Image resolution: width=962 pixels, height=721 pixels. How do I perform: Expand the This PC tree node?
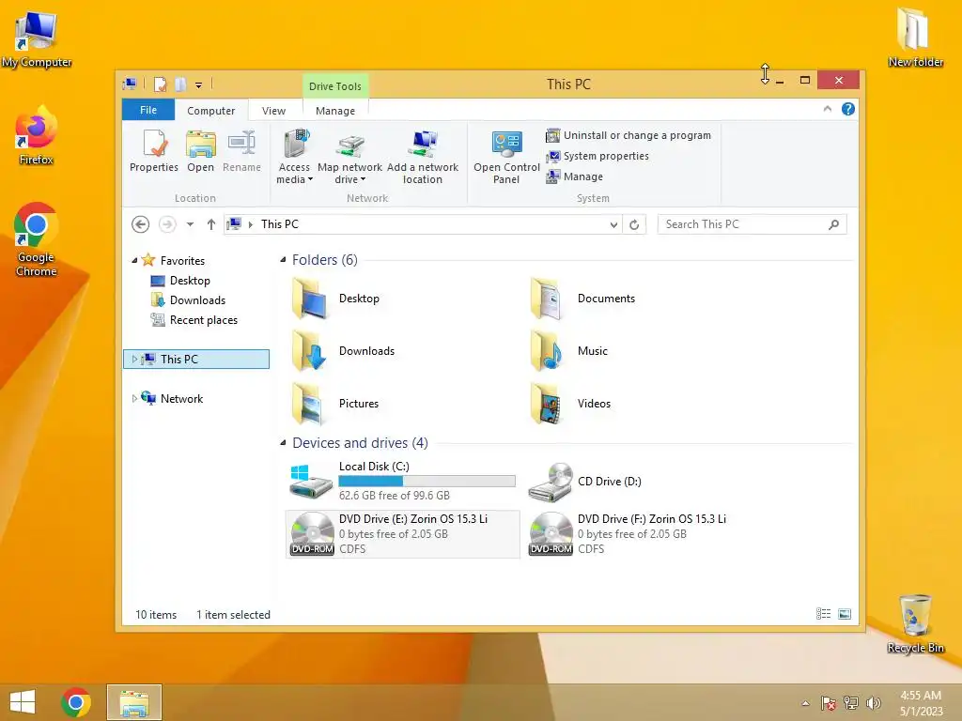[134, 360]
